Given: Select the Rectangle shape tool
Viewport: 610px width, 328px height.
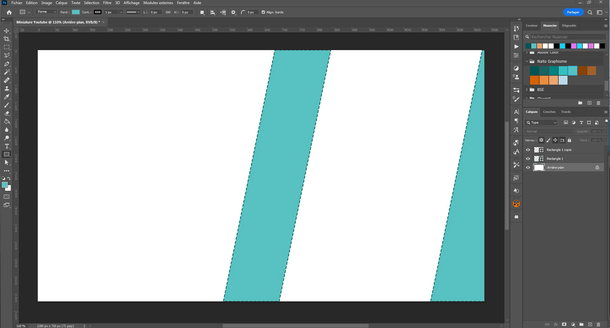Looking at the screenshot, I should [x=7, y=155].
